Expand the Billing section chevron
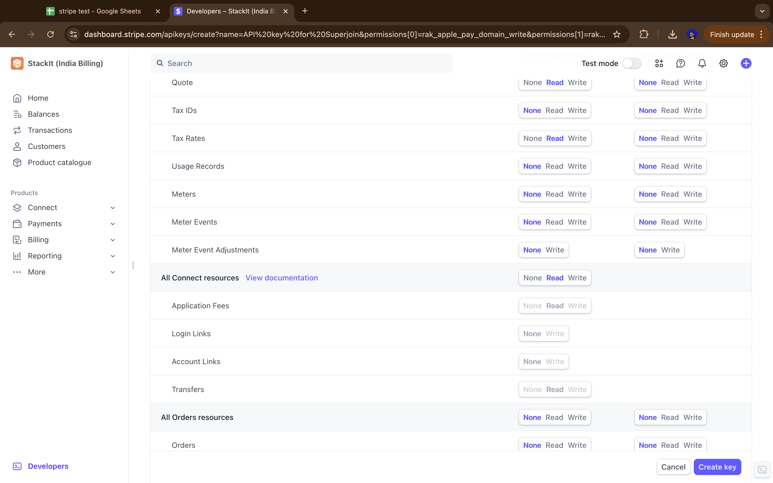Viewport: 773px width, 483px height. pos(112,240)
